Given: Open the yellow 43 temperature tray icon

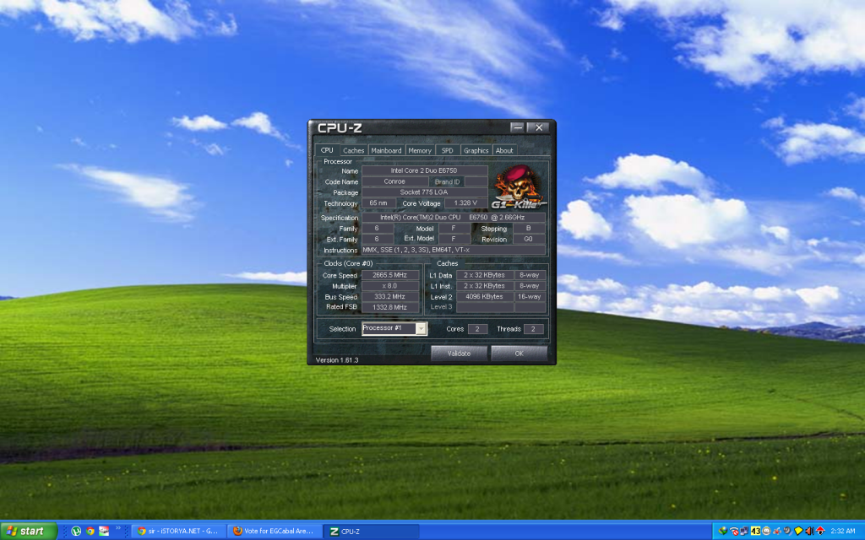Looking at the screenshot, I should pos(755,532).
